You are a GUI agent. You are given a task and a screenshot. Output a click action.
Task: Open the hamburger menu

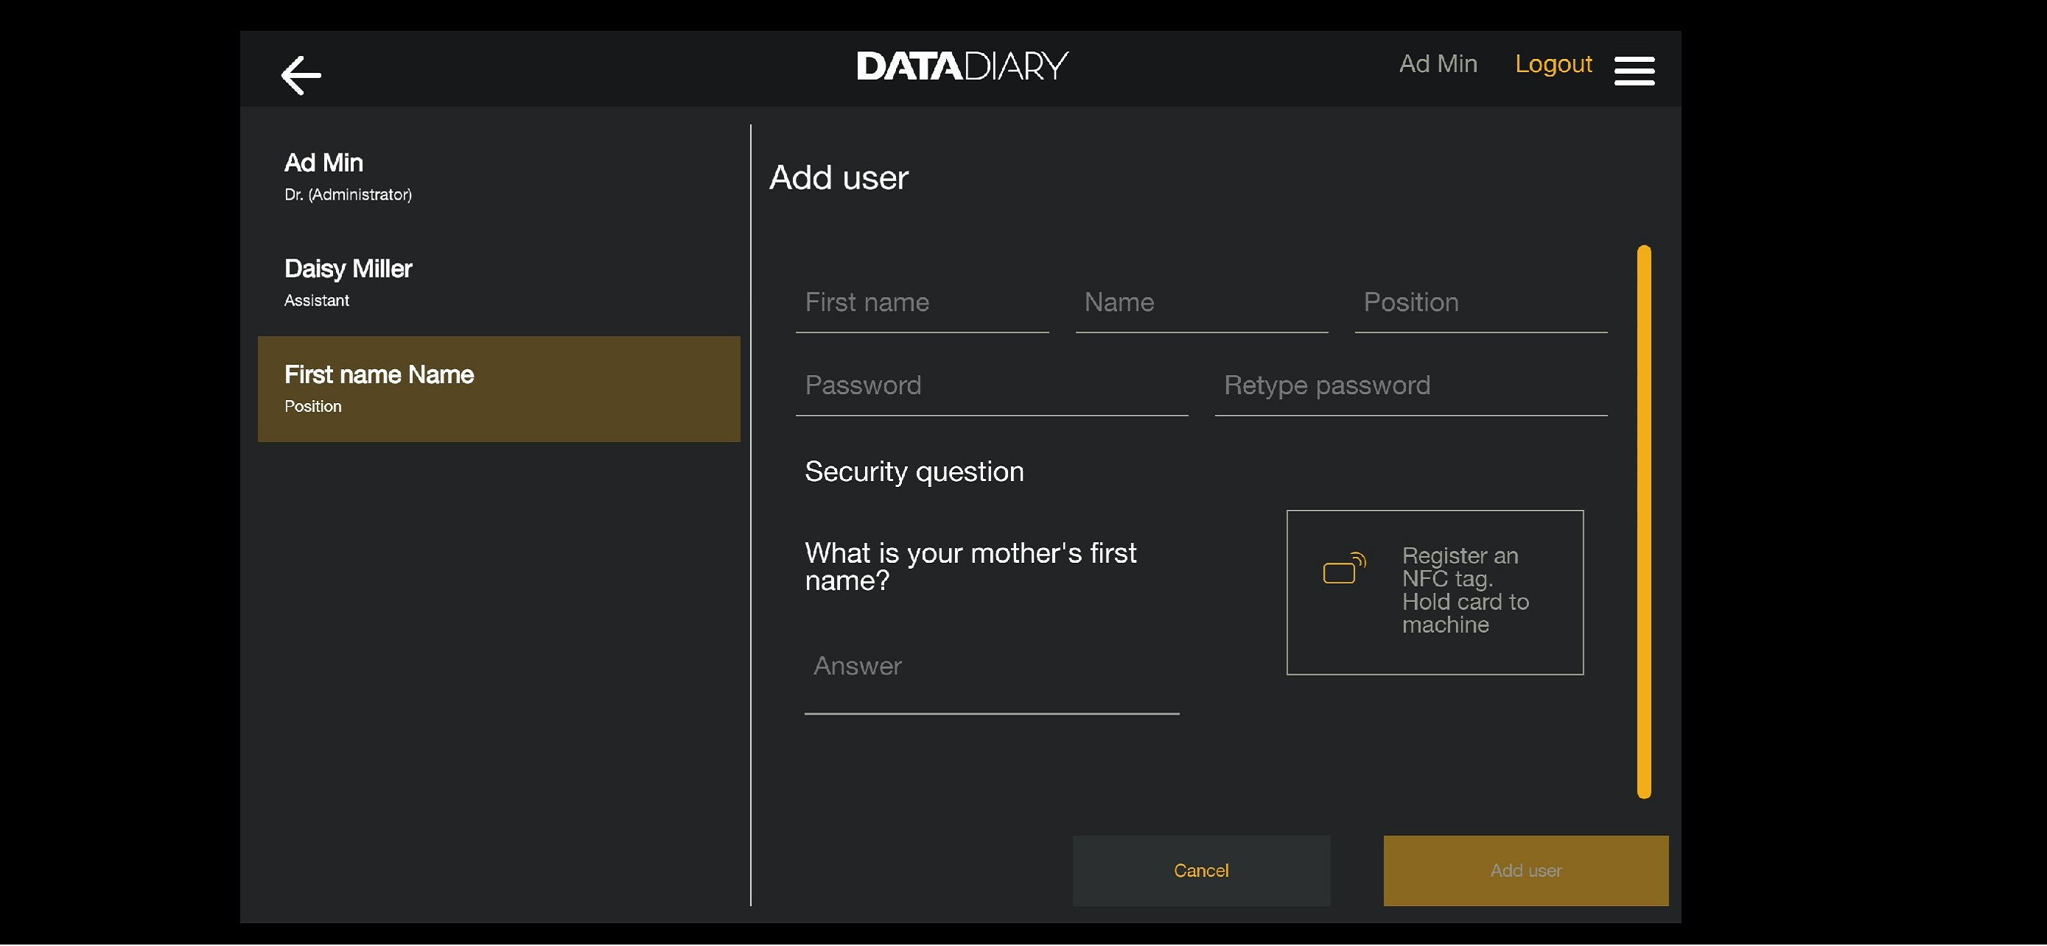[1634, 71]
